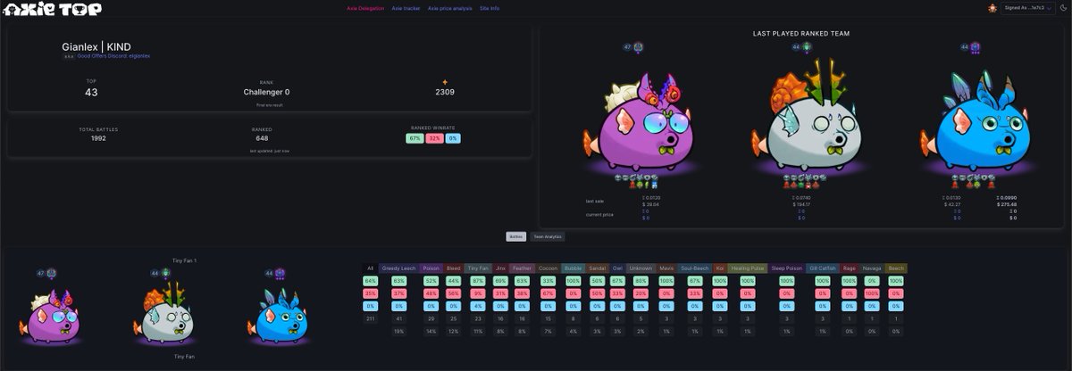
Task: Select the Mavis filter tag
Action: [666, 268]
